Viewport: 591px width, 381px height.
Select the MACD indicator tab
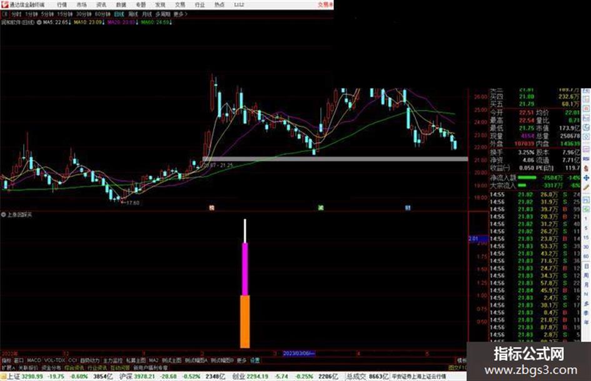pos(34,360)
